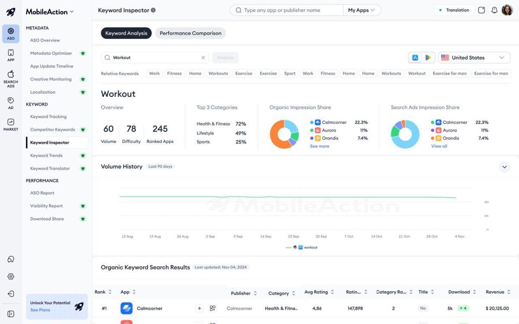519x324 pixels.
Task: Switch to Google Play store toggle
Action: tap(428, 57)
